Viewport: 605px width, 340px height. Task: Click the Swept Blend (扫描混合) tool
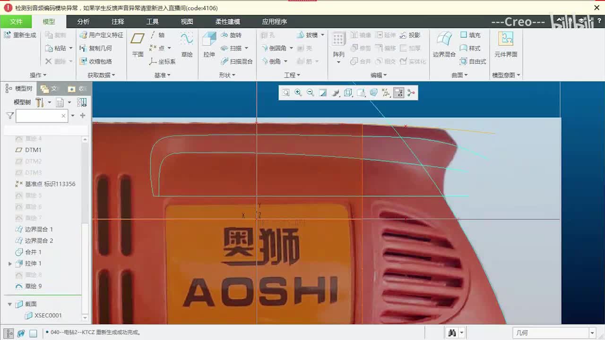point(236,61)
